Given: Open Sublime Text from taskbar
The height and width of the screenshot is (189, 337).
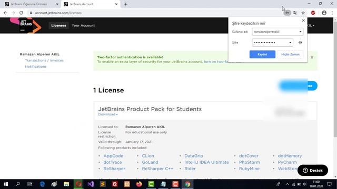Looking at the screenshot, I should coord(103,184).
